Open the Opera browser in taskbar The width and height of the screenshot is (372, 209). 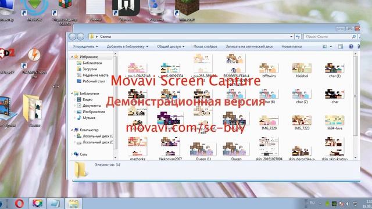tap(19, 203)
